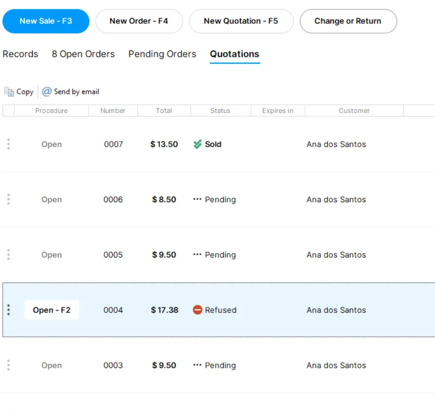This screenshot has height=415, width=435.
Task: Open the three-dot menu on quotation 0003
Action: pyautogui.click(x=8, y=365)
